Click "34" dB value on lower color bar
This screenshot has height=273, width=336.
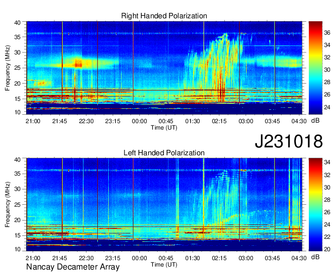click(327, 162)
